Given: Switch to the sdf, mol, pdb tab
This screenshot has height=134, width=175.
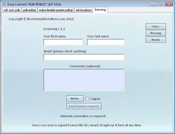Looking at the screenshot, I should [12, 10].
